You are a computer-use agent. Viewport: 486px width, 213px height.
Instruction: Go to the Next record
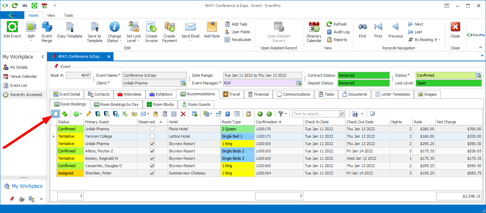415,24
